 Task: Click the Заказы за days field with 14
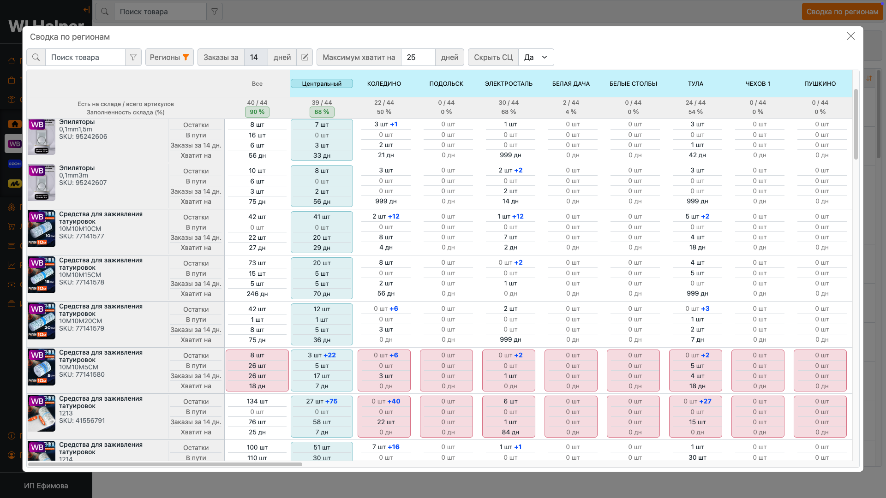(256, 57)
